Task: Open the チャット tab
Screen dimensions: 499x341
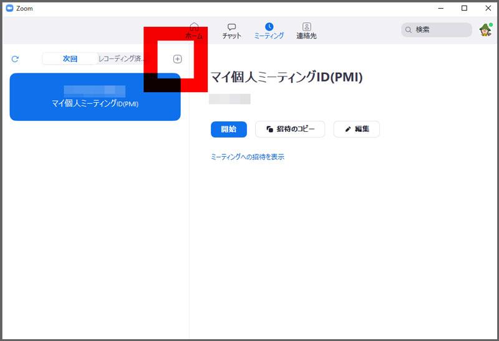Action: click(x=231, y=31)
